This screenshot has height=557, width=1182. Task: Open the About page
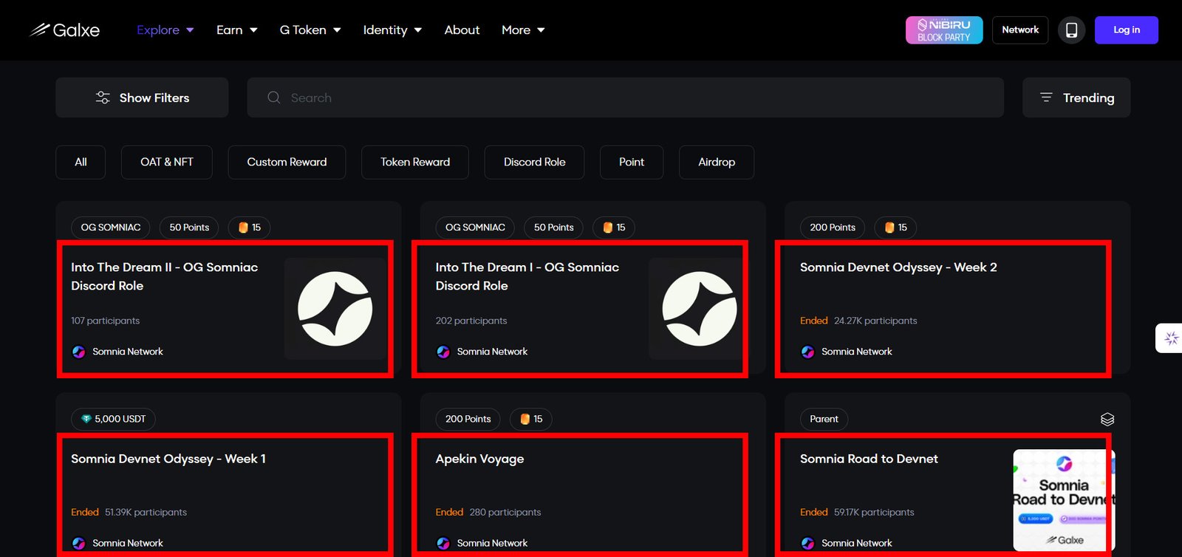462,30
